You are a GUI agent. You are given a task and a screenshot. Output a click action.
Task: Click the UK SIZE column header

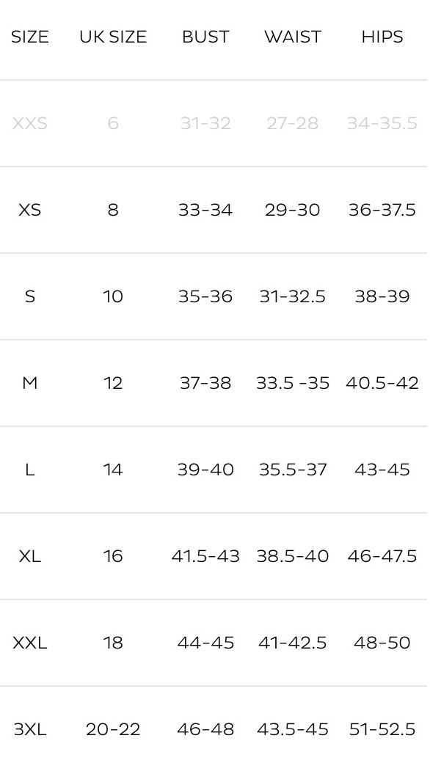113,37
